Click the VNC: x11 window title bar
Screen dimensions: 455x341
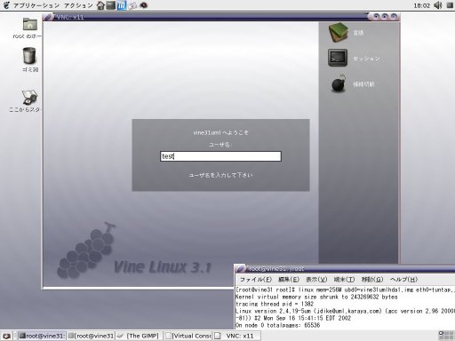[x=211, y=17]
